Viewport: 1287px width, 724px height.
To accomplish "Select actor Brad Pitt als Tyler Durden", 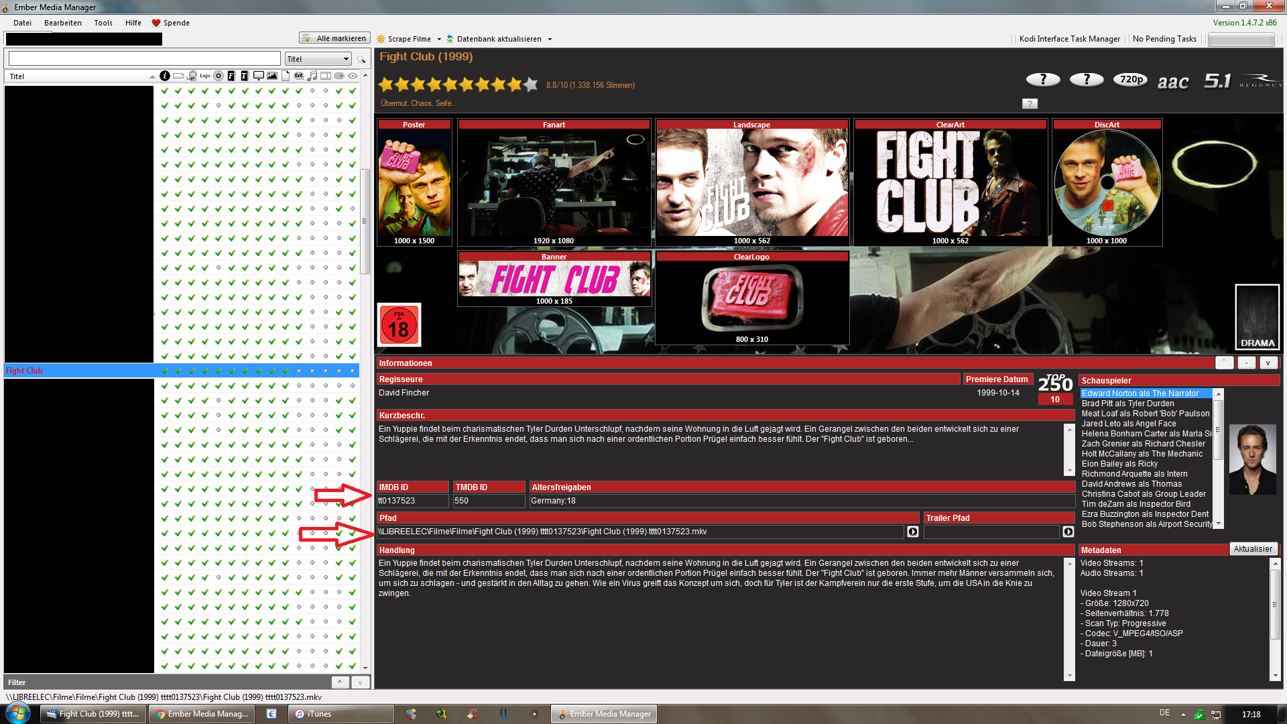I will coord(1127,404).
